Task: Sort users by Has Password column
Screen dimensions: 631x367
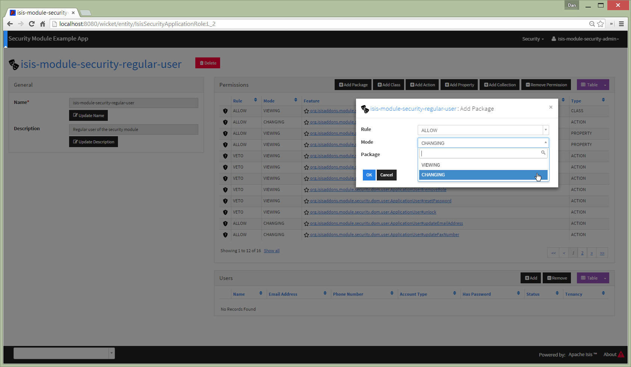Action: pos(518,293)
